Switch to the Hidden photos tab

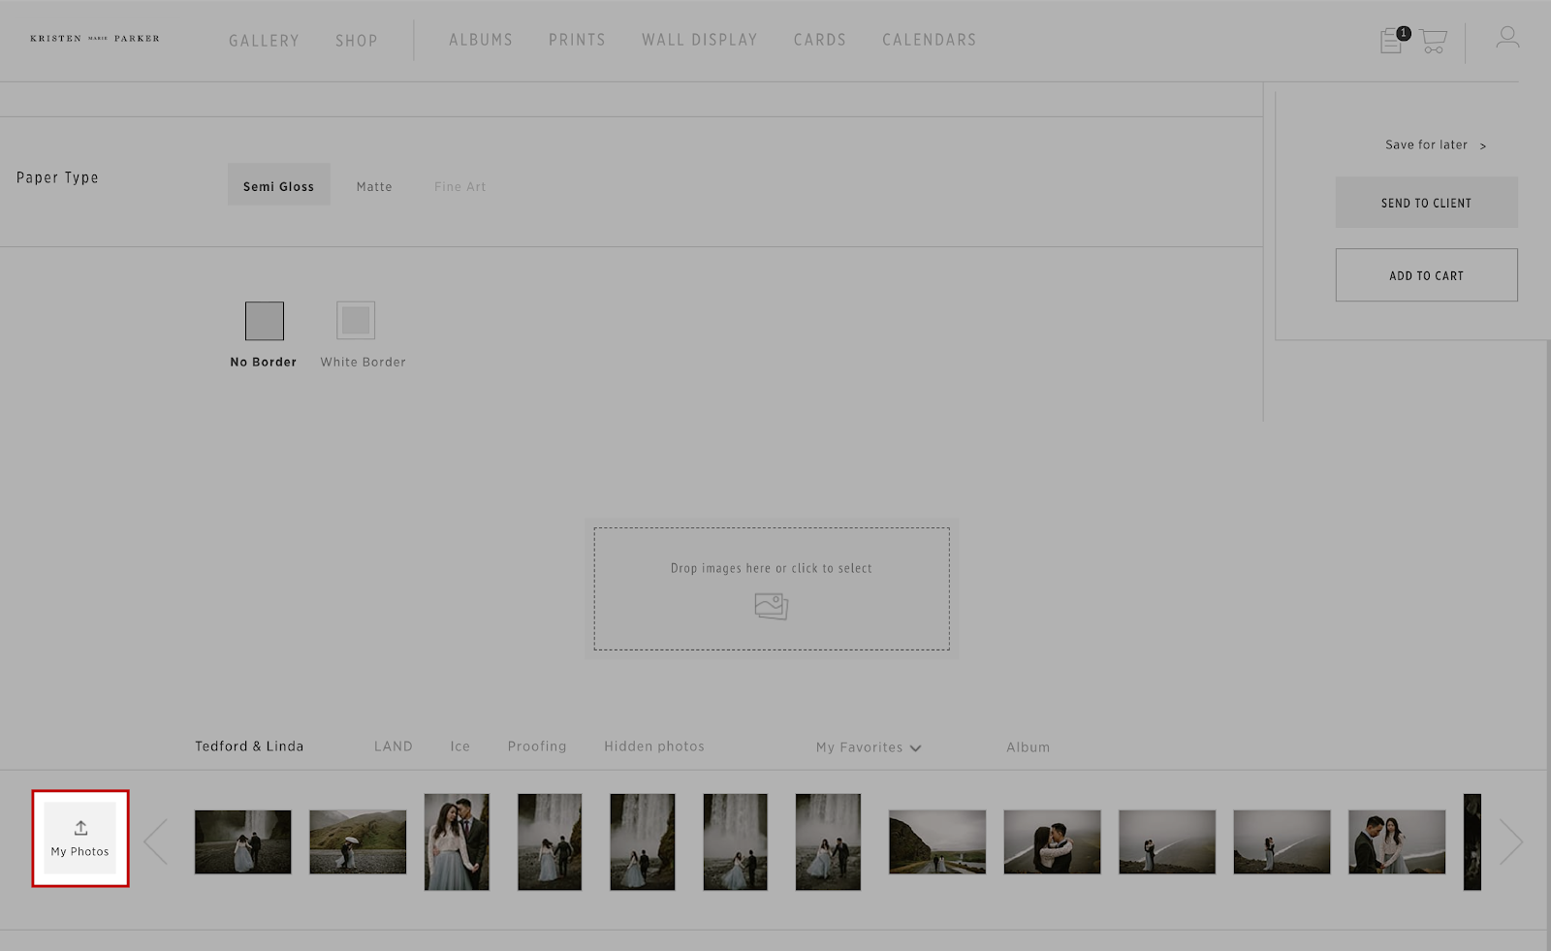654,746
